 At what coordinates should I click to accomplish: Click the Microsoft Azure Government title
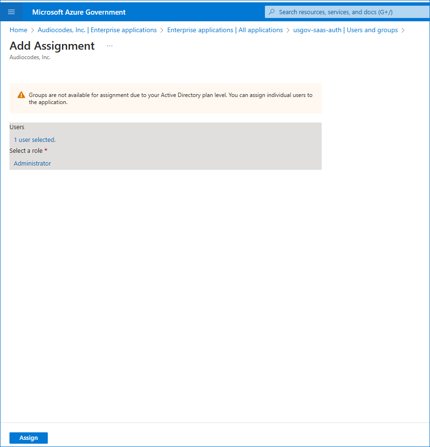point(79,12)
